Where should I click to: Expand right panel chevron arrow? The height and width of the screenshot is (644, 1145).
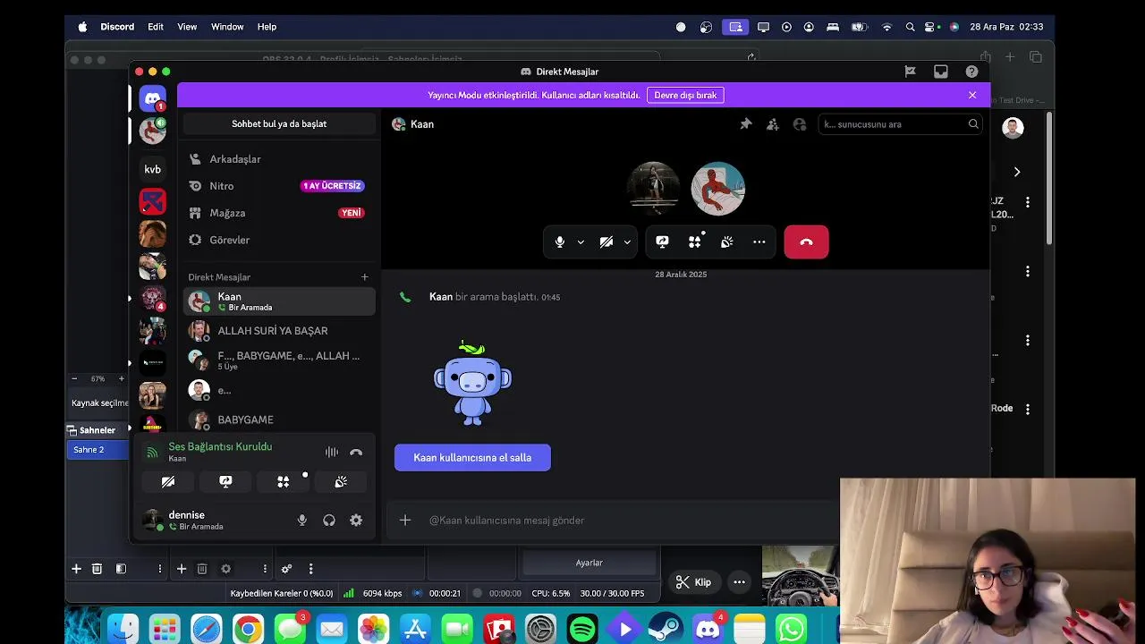1017,172
